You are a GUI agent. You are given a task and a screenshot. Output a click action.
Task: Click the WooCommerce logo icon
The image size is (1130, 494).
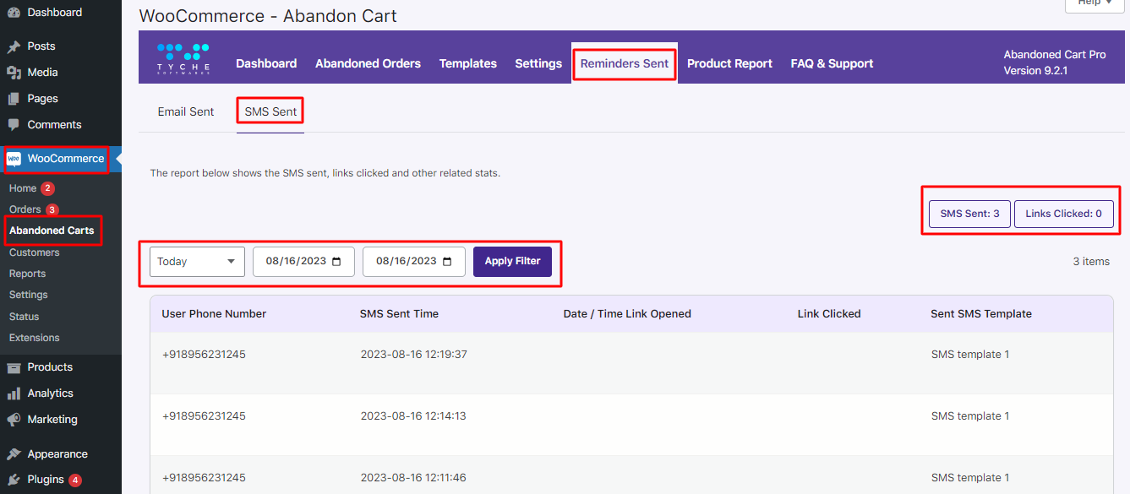pyautogui.click(x=14, y=159)
